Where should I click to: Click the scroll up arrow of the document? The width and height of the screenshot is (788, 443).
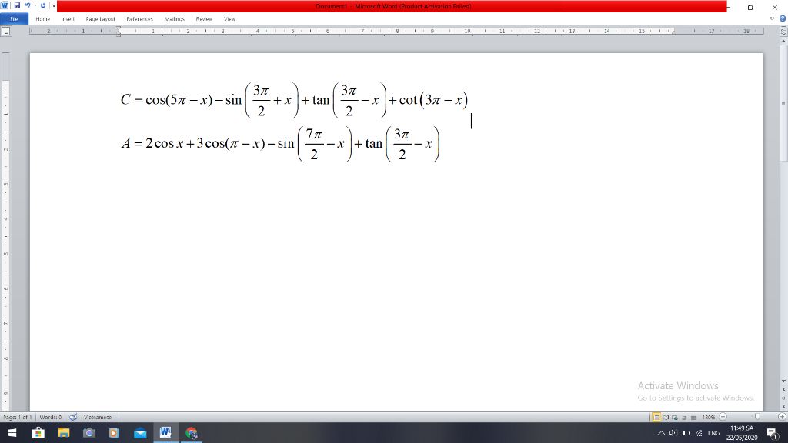pos(783,41)
